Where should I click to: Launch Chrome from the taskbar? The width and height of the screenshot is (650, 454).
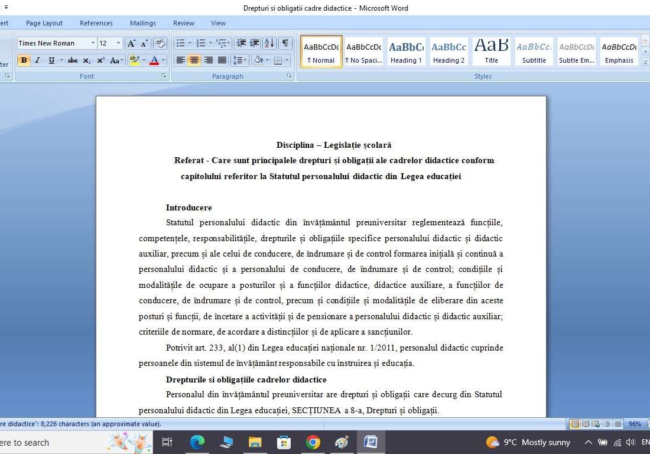click(313, 442)
